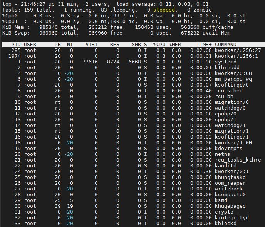265x227 pixels.
Task: Select the kworker/u256:1 process row
Action: pyautogui.click(x=134, y=56)
